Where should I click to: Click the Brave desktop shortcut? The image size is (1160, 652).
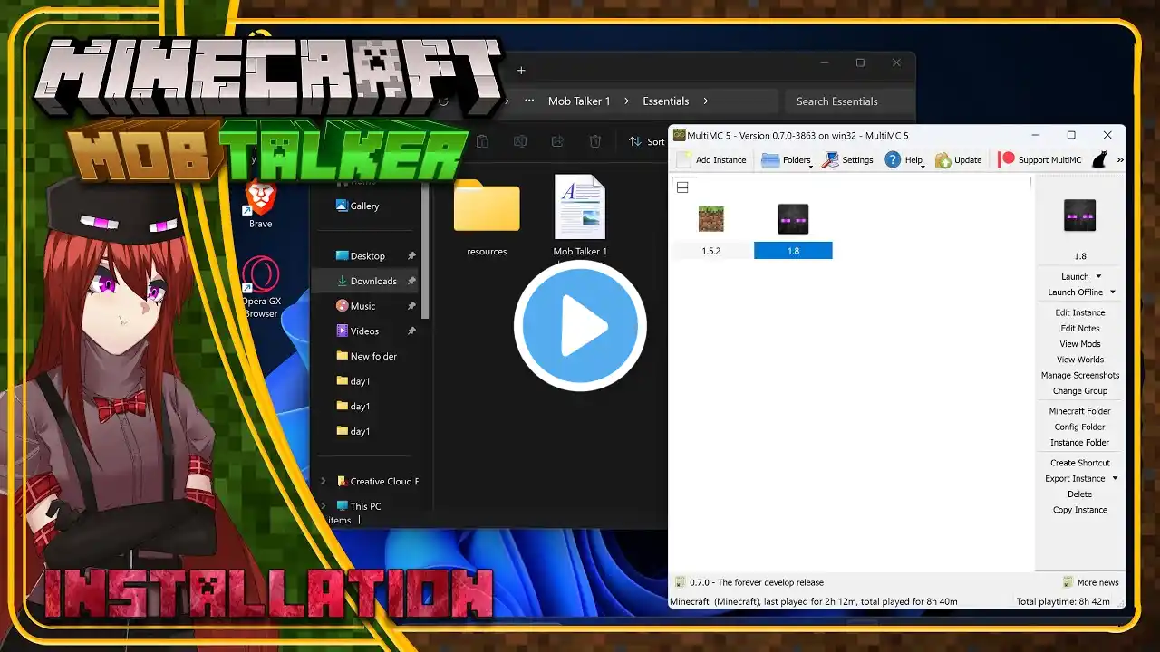pyautogui.click(x=260, y=204)
